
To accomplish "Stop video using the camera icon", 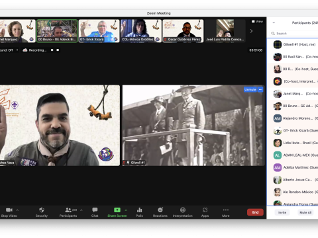I will pos(9,210).
